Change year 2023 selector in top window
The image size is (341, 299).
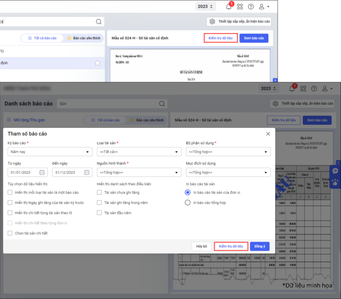pyautogui.click(x=205, y=6)
